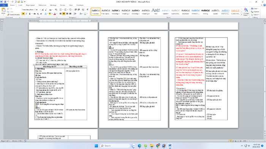Toggle center alignment
Viewport: 266px width, 149px height.
click(x=64, y=14)
